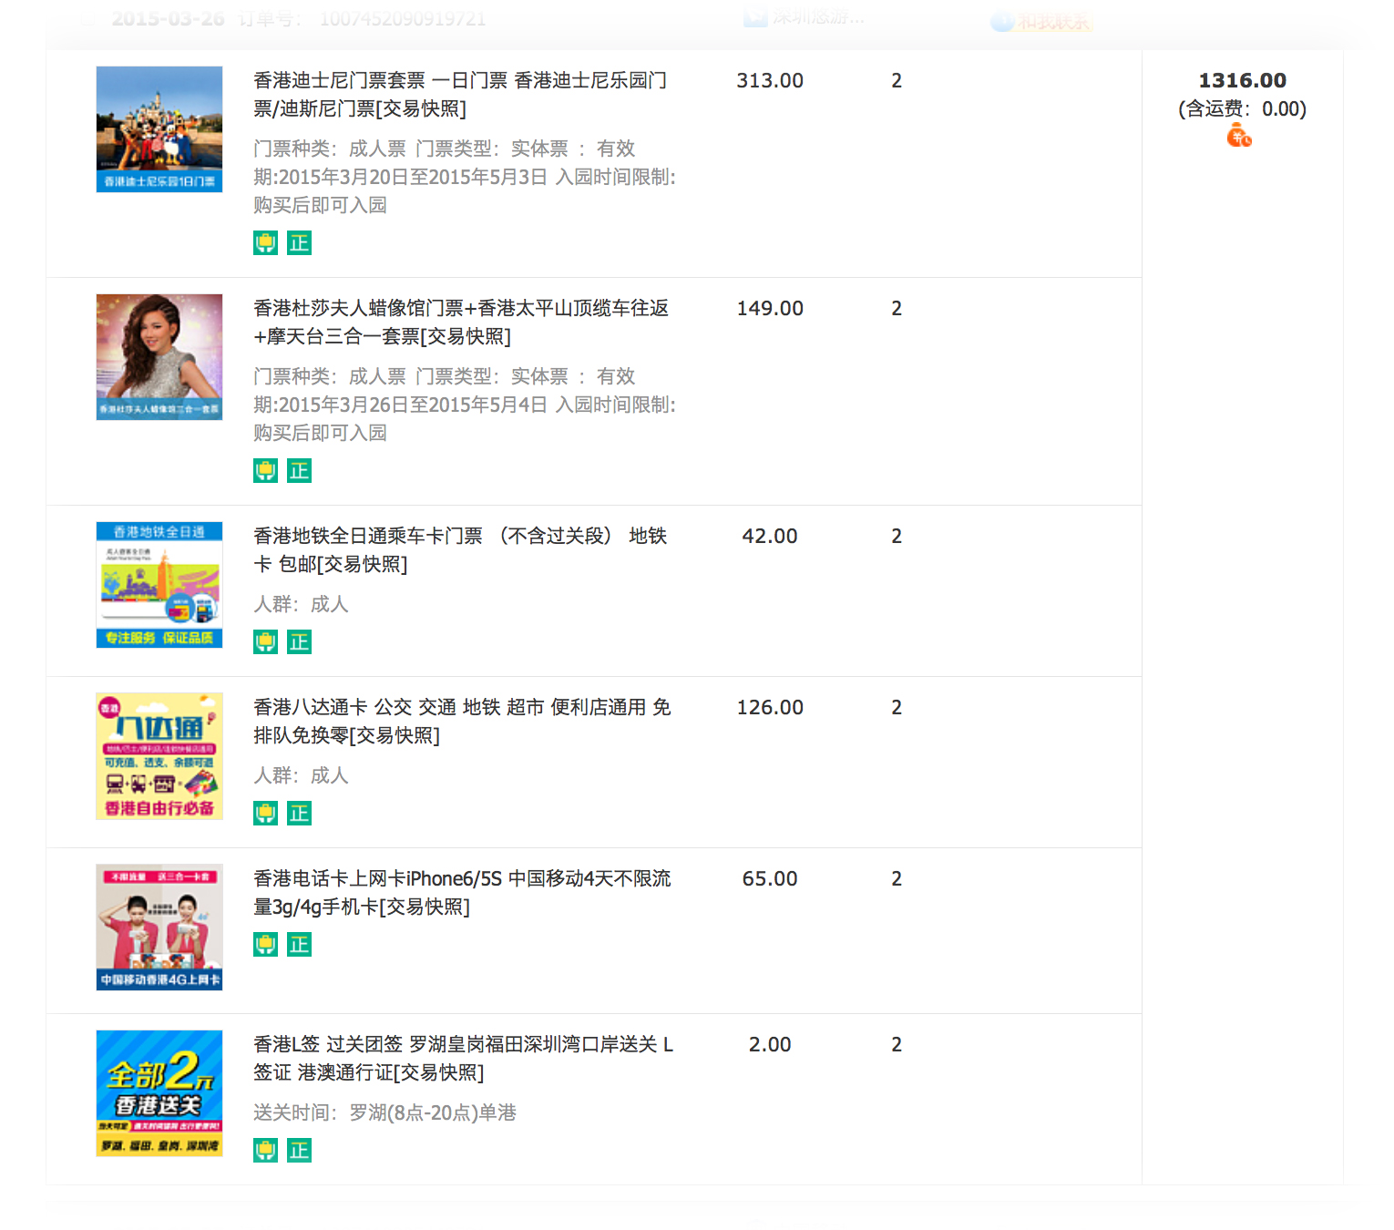The image size is (1394, 1230).
Task: Click the Hong Kong Disneyland ticket thumbnail
Action: [x=159, y=129]
